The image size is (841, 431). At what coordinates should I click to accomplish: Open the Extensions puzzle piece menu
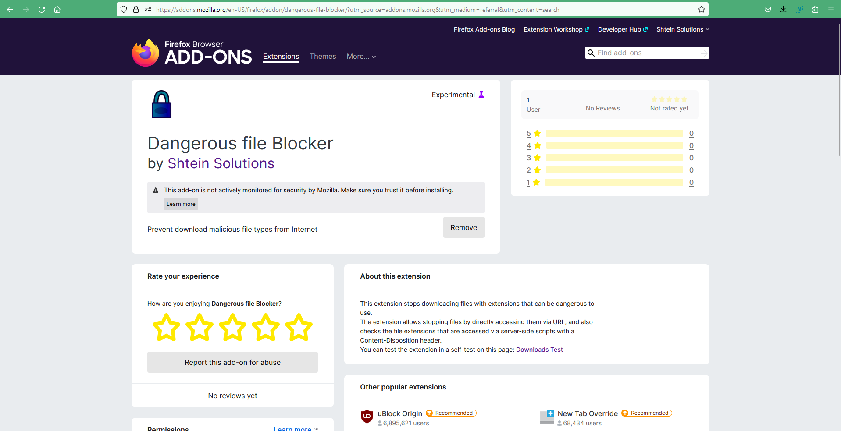815,9
